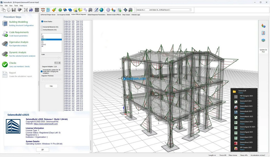
Task: Switch to the Global Response Parameters tab
Action: point(96,15)
